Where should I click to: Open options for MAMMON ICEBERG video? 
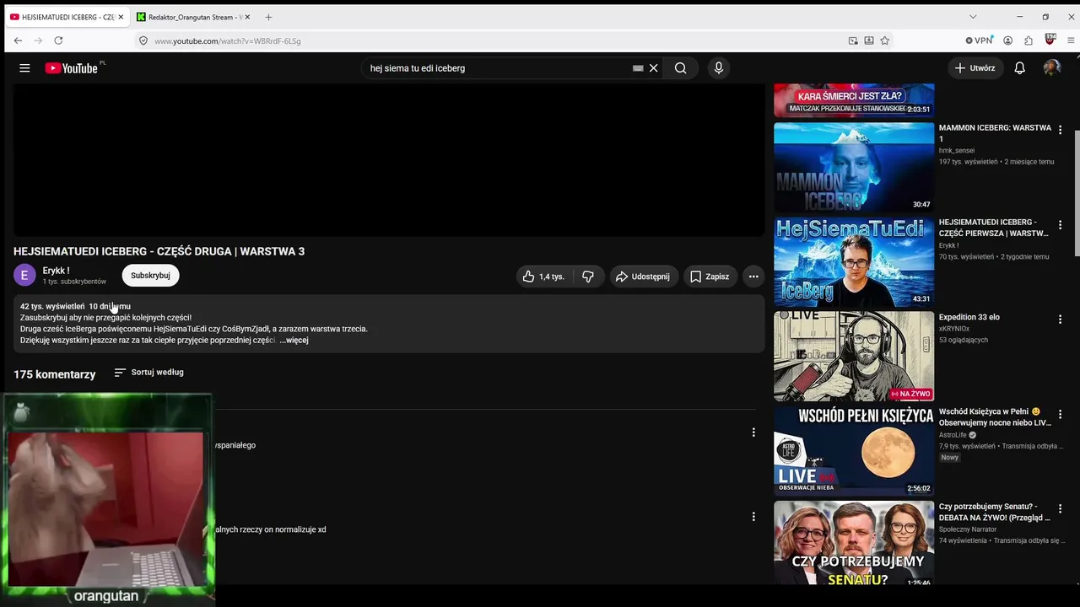pyautogui.click(x=1061, y=131)
